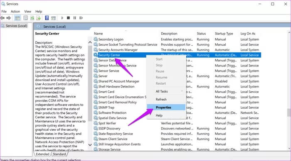
Task: Select Smart Card Device Enumeration Service row
Action: tap(177, 97)
